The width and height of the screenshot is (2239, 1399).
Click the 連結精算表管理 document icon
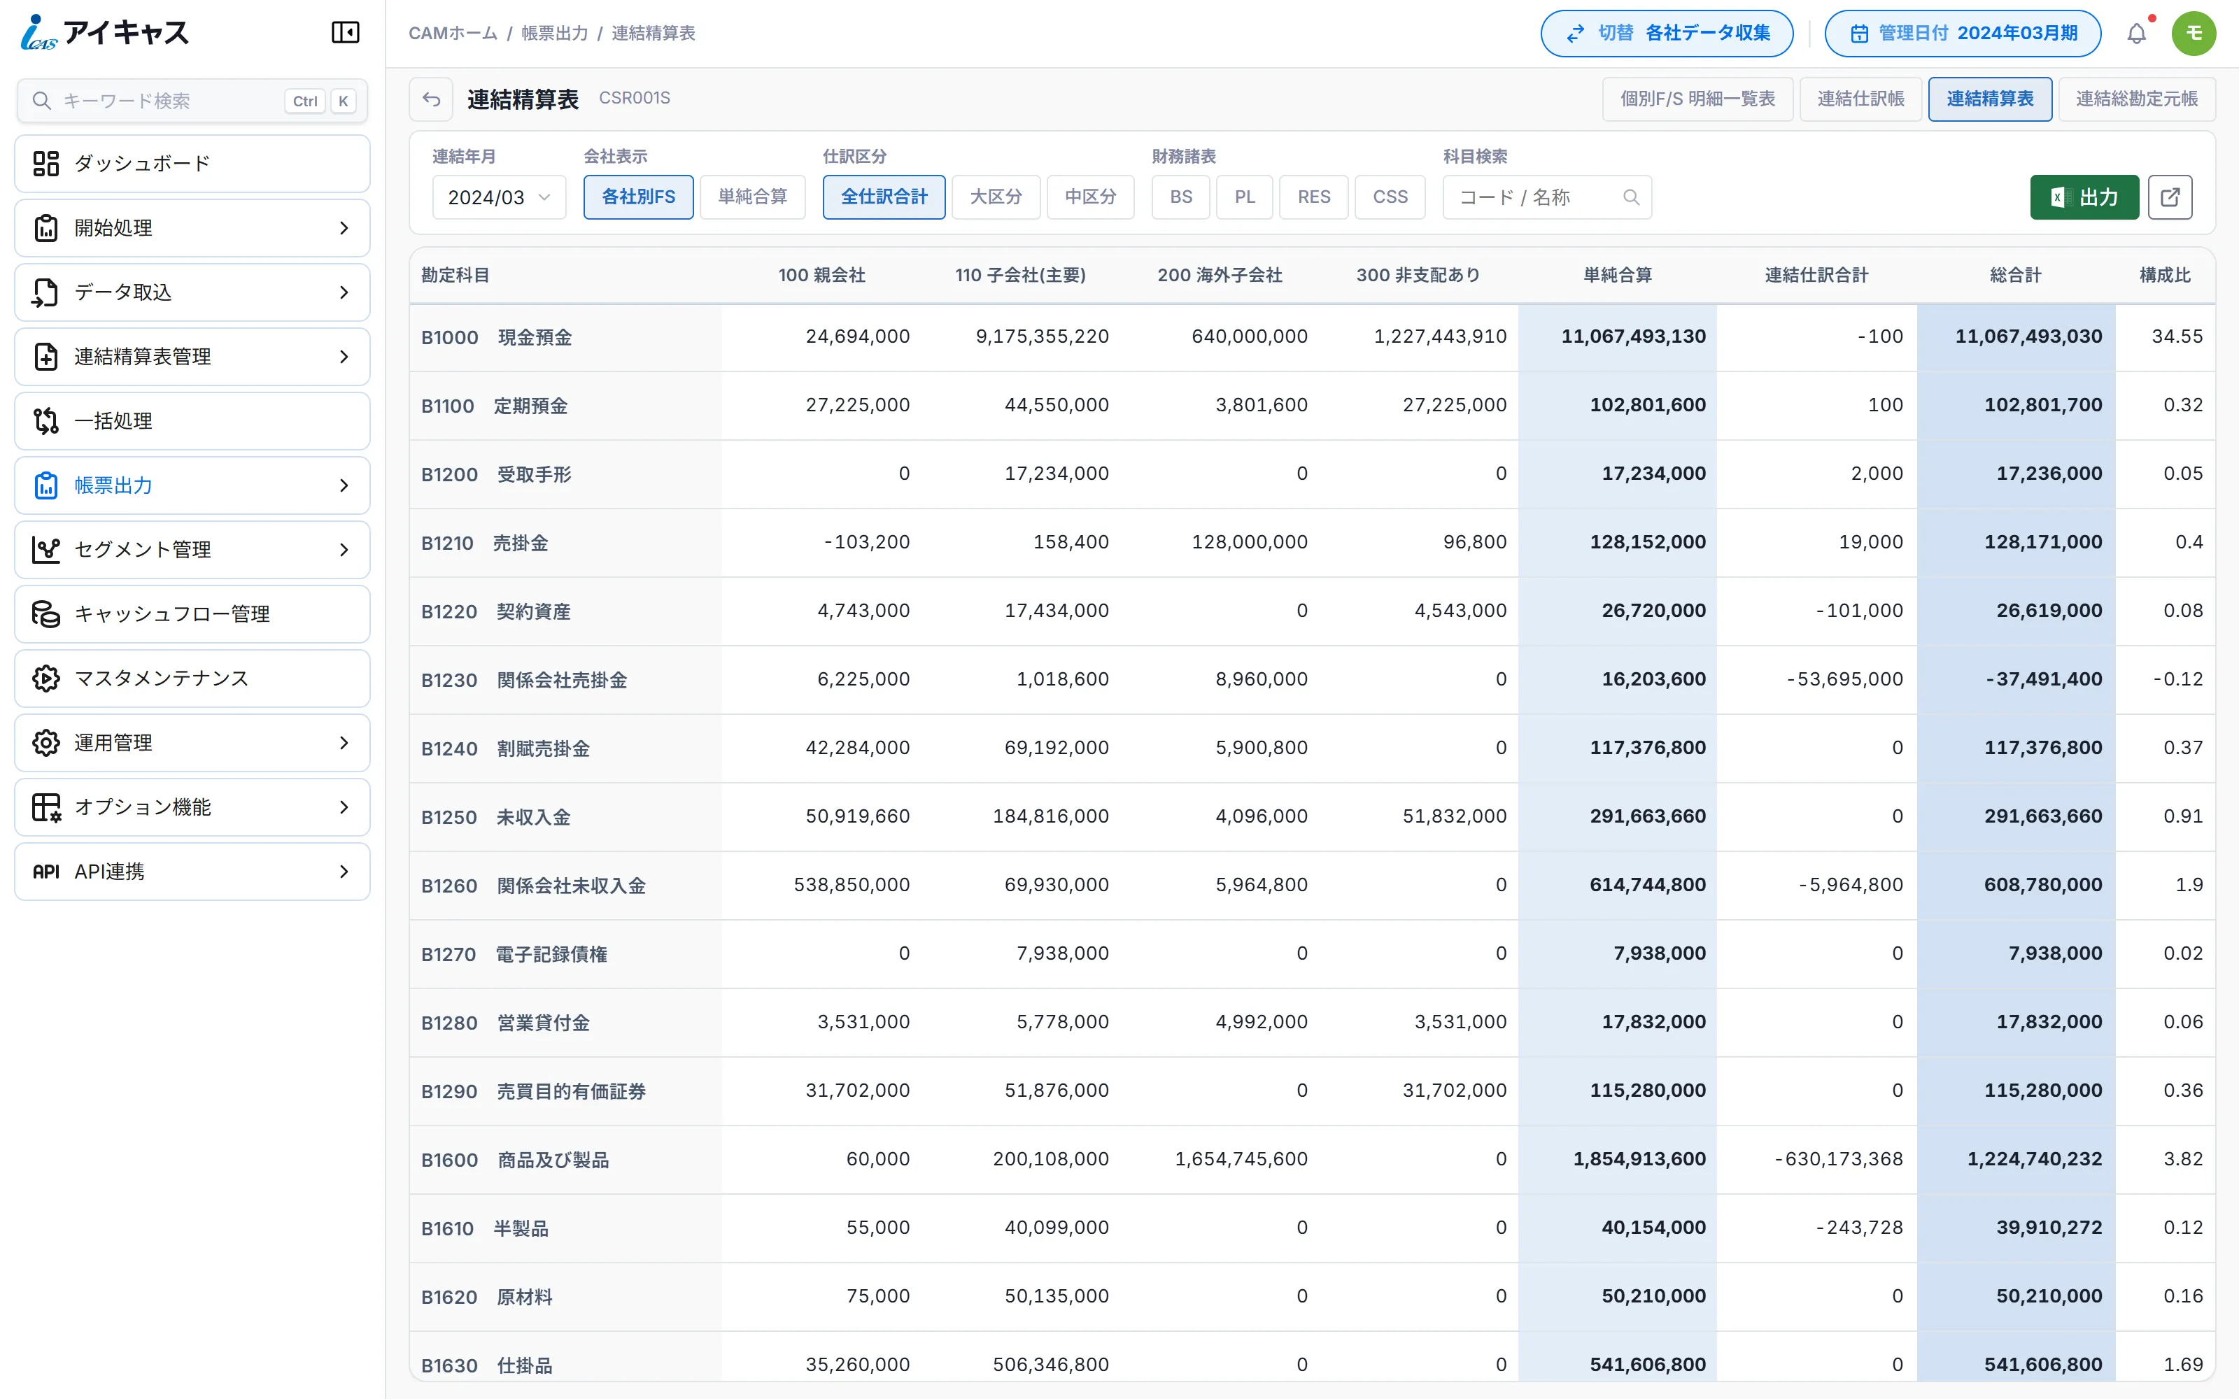click(x=45, y=356)
